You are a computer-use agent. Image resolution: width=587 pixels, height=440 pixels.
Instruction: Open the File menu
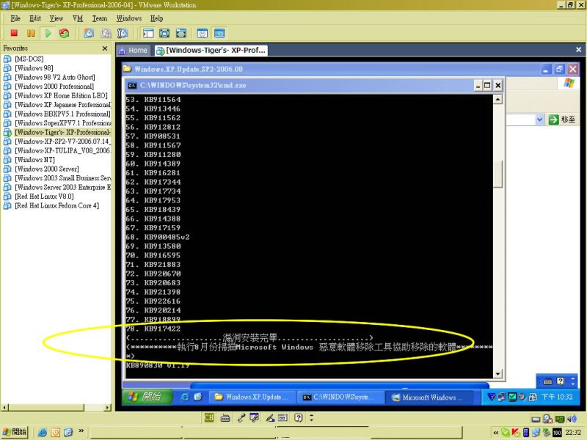[x=15, y=18]
